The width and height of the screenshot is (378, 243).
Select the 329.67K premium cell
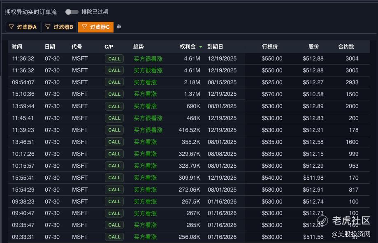190,154
